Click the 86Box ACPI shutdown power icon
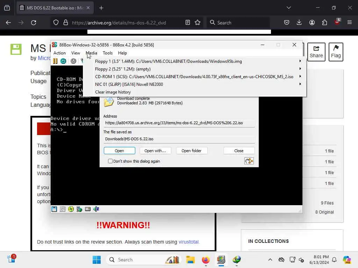 [73, 61]
